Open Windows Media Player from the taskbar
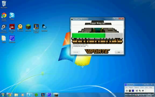This screenshot has height=97, width=155. pyautogui.click(x=23, y=95)
